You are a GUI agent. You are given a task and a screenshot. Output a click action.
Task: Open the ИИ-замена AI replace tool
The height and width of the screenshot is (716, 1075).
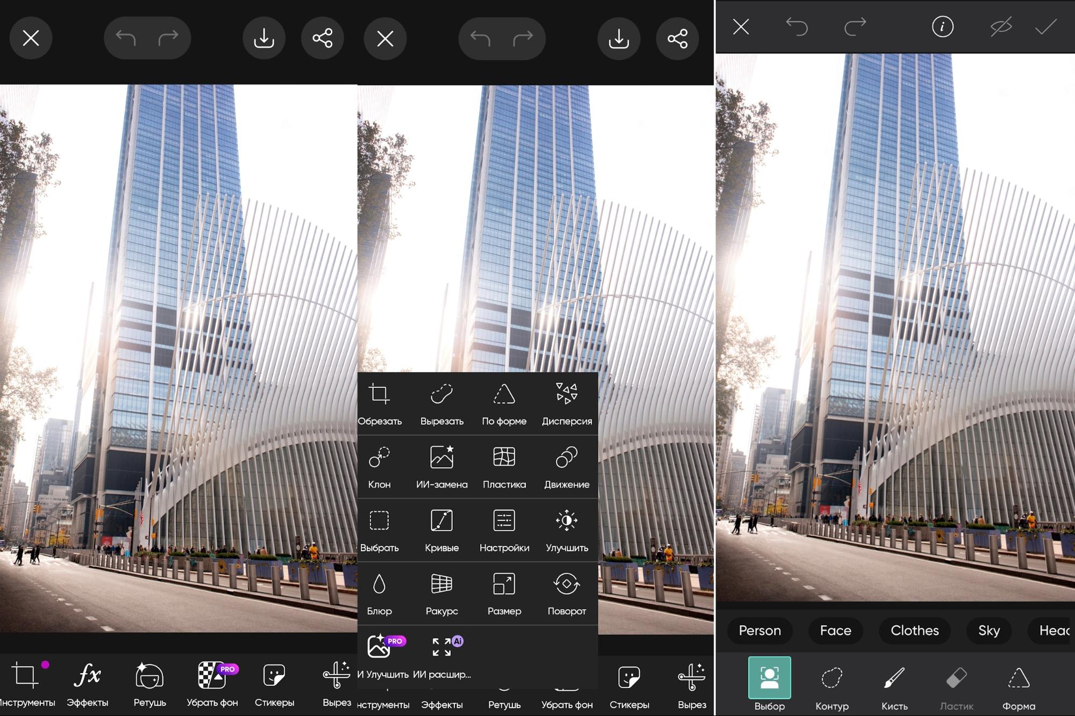pos(442,466)
